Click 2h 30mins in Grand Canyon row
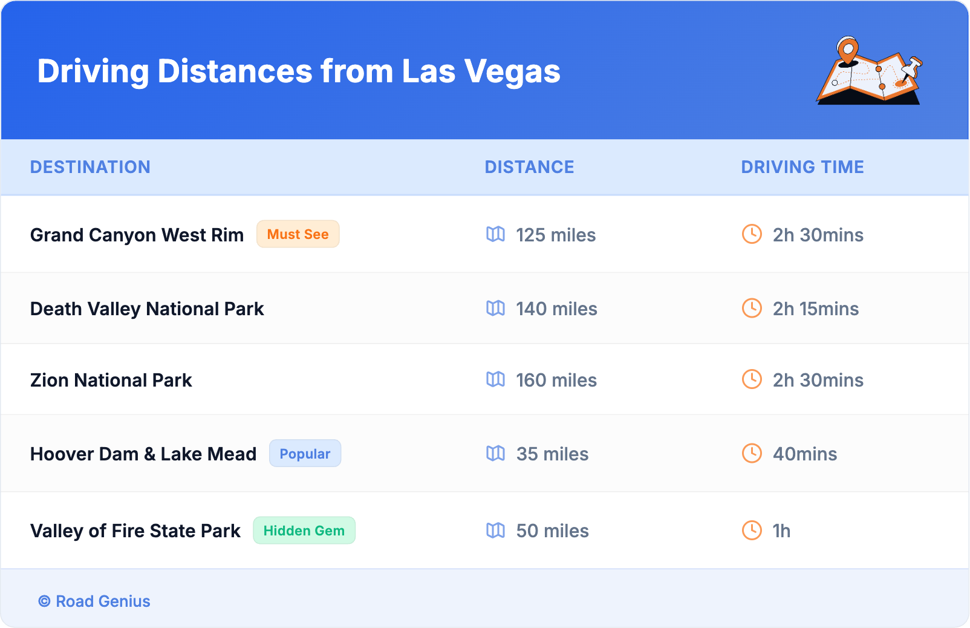Image resolution: width=970 pixels, height=628 pixels. click(818, 235)
